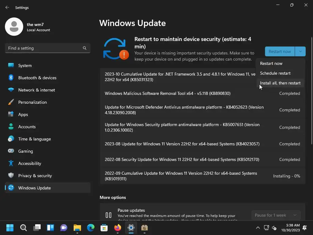
Task: Open Task View from taskbar
Action: pyautogui.click(x=37, y=228)
